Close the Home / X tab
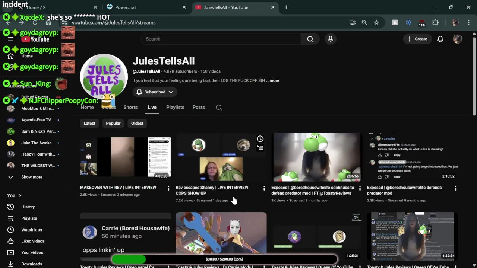Image resolution: width=477 pixels, height=268 pixels. pyautogui.click(x=95, y=7)
